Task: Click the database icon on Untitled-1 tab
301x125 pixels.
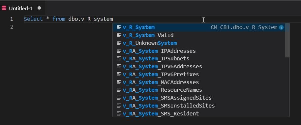Action: [4, 8]
